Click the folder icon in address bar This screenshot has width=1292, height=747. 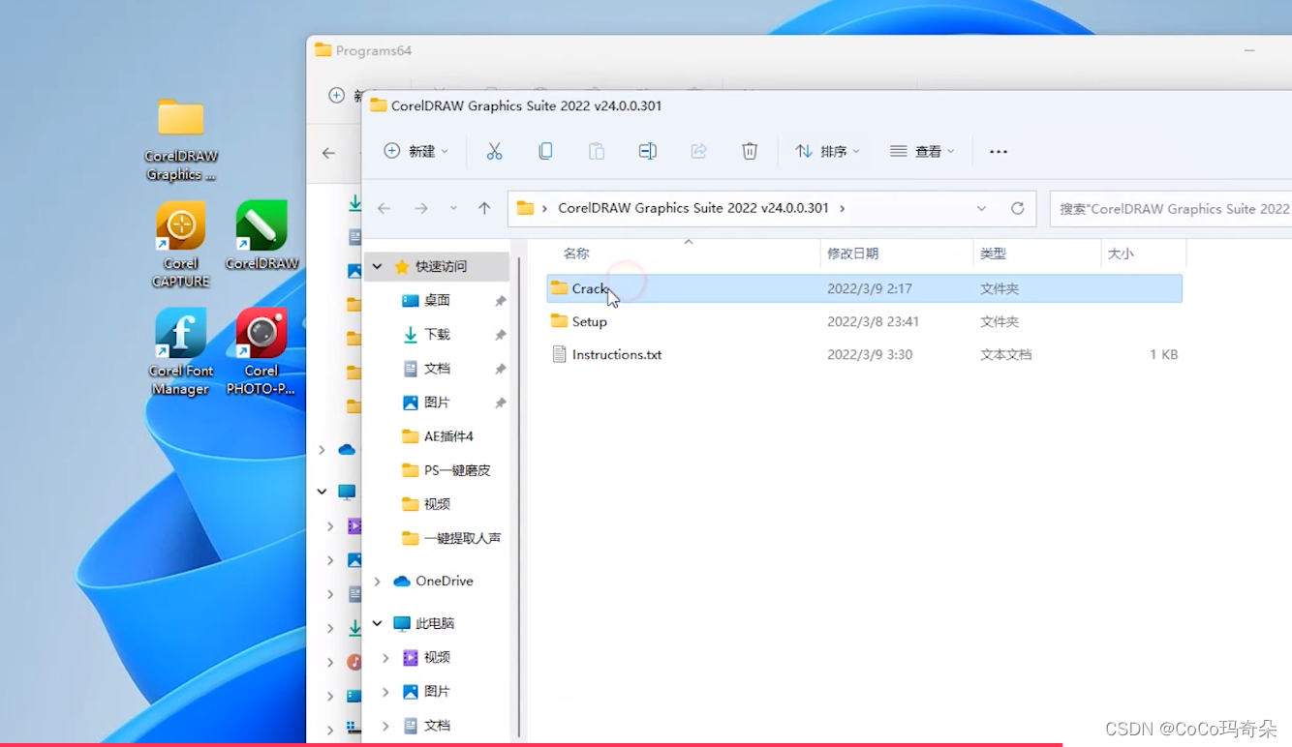pyautogui.click(x=525, y=208)
